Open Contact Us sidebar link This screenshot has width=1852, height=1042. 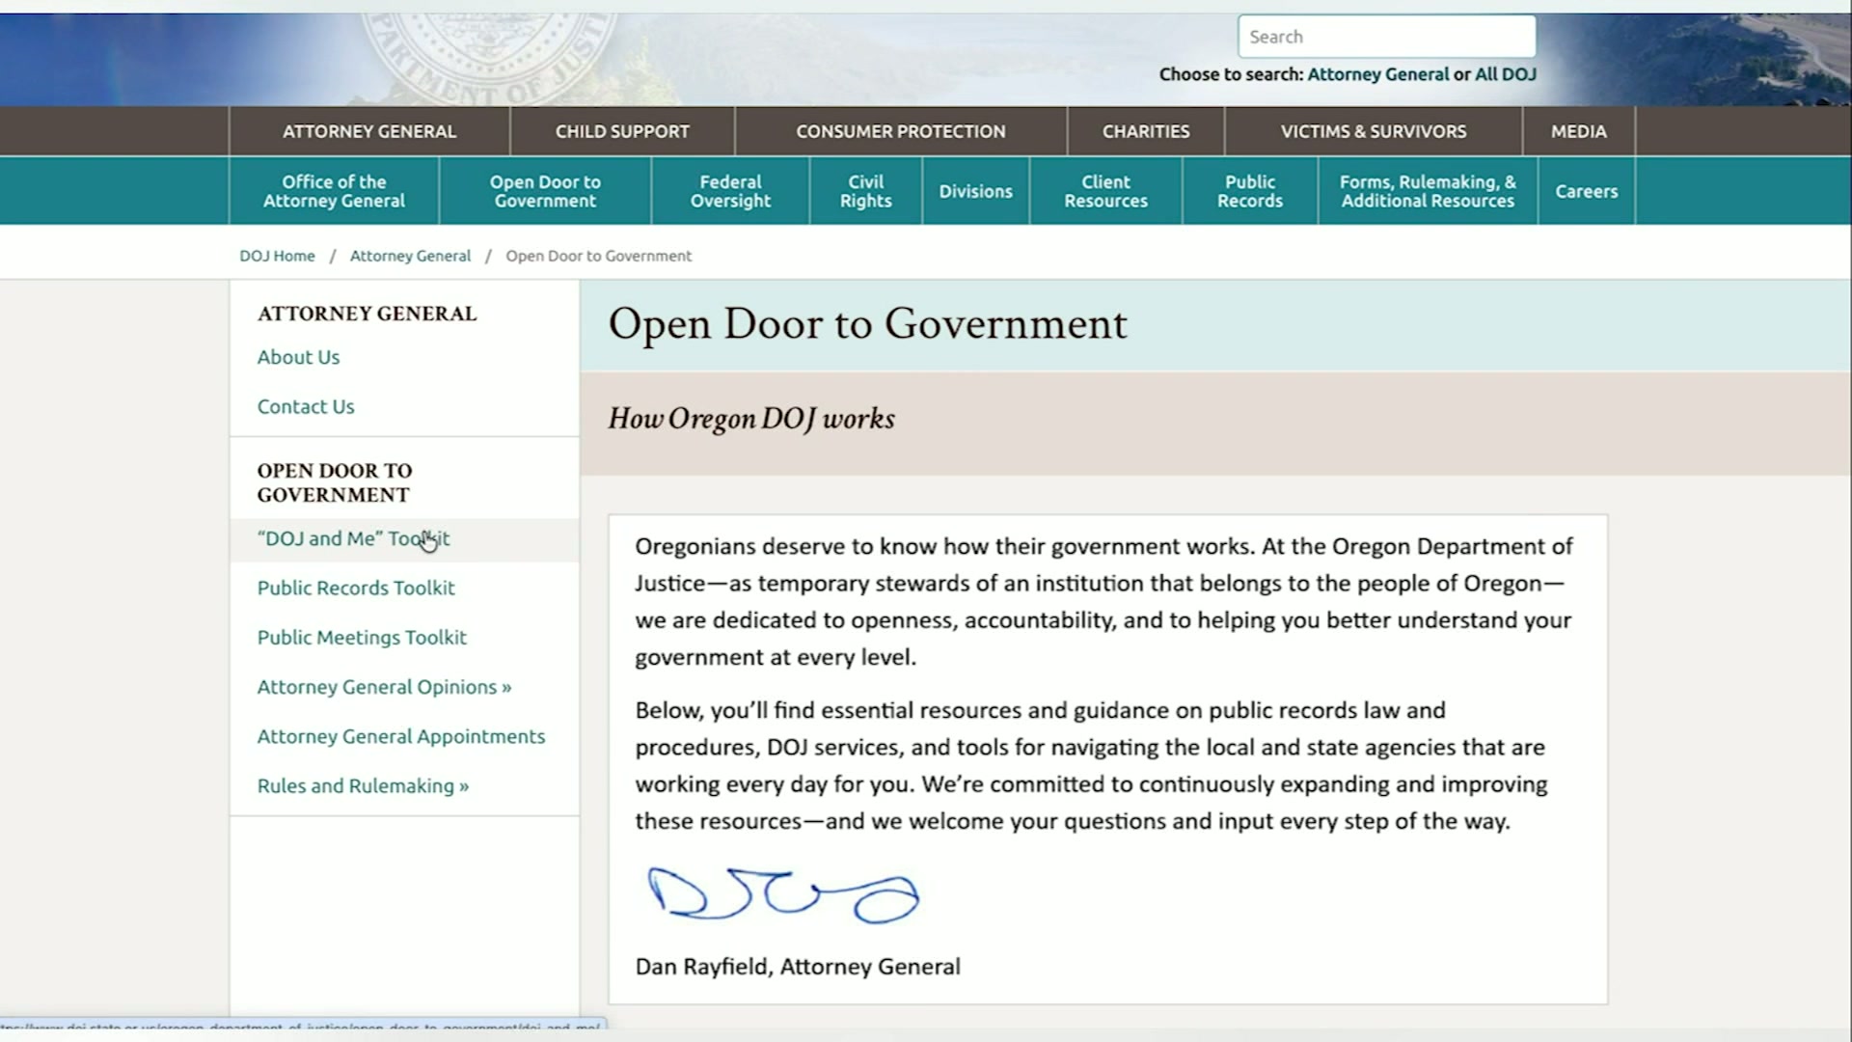click(306, 407)
